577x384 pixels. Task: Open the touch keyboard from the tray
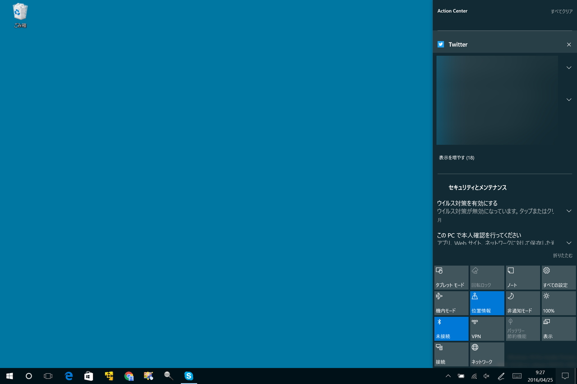coord(517,376)
